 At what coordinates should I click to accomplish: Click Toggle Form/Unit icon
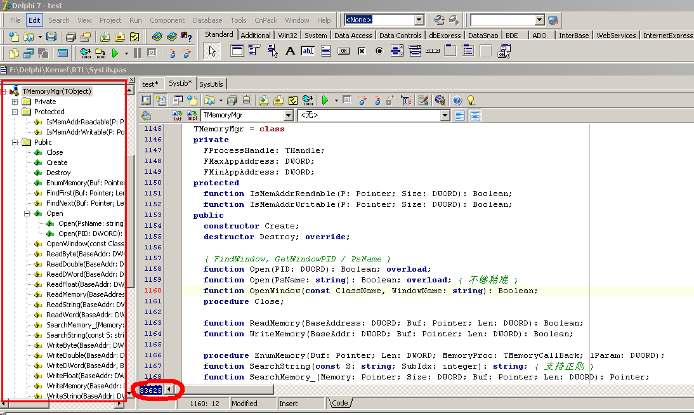point(43,53)
